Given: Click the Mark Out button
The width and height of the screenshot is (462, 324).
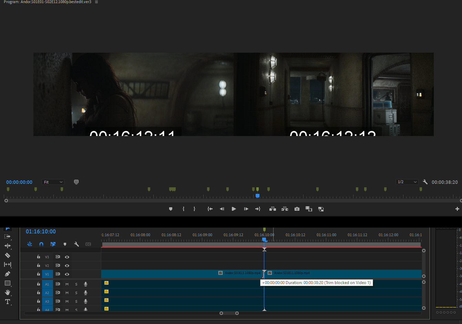Looking at the screenshot, I should pos(194,209).
